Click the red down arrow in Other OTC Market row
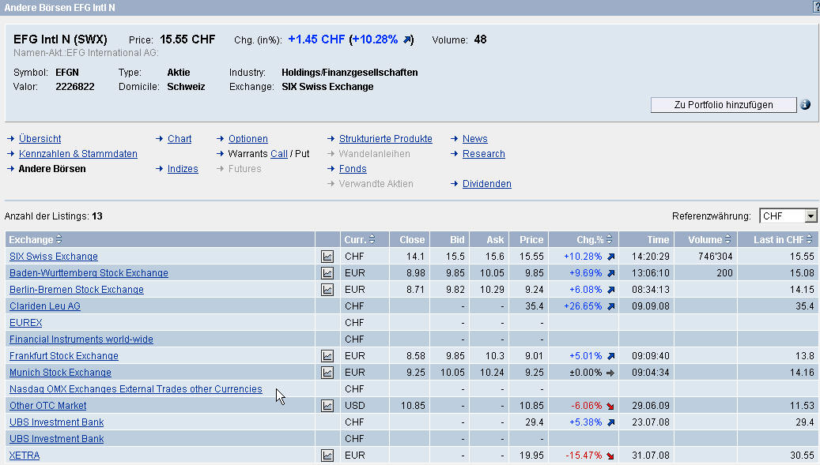The height and width of the screenshot is (465, 820). point(610,406)
